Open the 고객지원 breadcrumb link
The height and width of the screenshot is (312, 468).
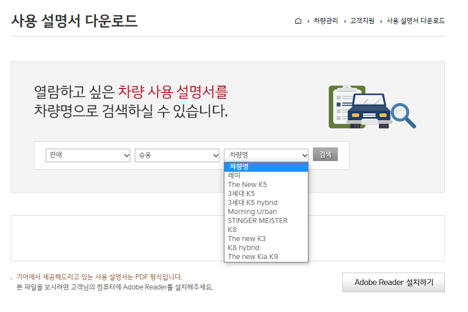coord(362,21)
